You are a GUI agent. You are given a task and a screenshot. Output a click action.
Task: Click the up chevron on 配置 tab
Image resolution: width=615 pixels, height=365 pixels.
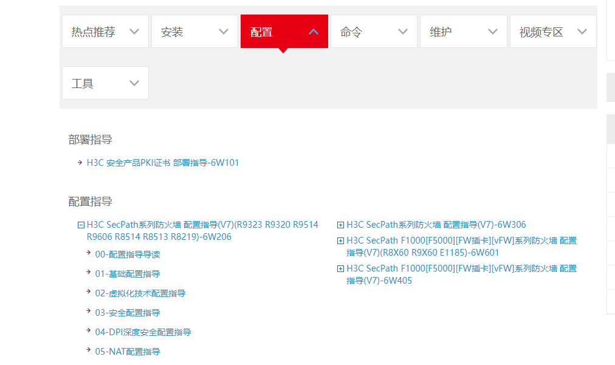(x=314, y=32)
